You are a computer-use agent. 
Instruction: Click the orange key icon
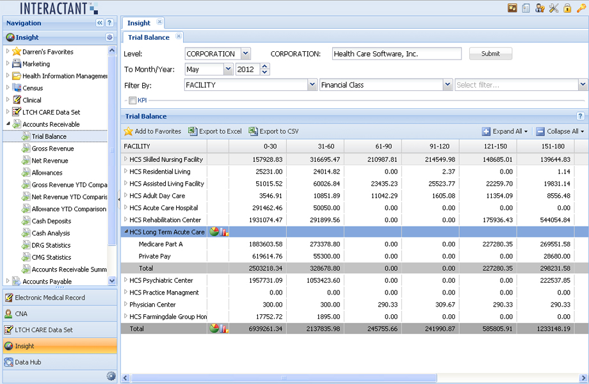coord(581,8)
